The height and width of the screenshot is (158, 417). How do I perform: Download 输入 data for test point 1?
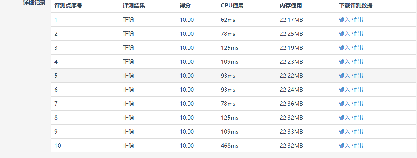tap(344, 20)
